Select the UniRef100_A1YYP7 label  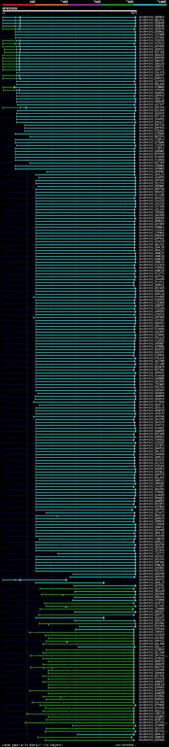(151, 105)
